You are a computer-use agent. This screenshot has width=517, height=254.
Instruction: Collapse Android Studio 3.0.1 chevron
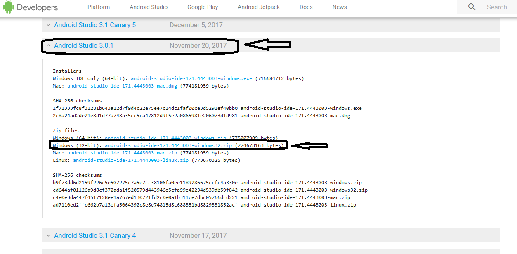click(48, 46)
